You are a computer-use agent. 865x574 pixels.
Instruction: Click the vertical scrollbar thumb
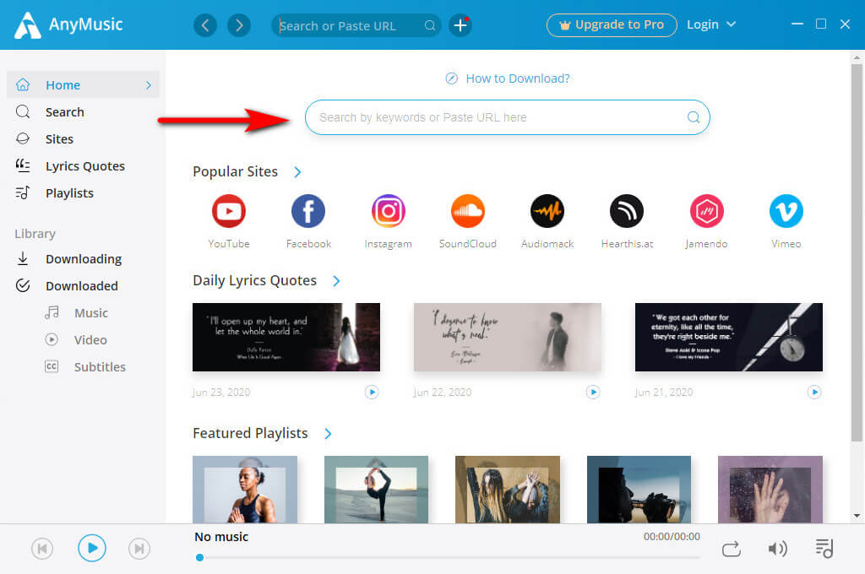(x=857, y=252)
